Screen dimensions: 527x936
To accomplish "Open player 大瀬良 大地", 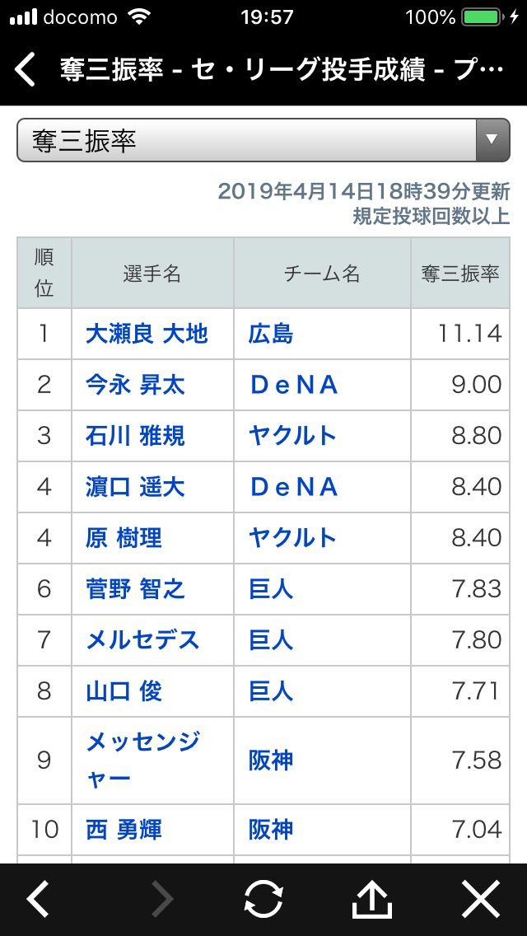I will 147,334.
